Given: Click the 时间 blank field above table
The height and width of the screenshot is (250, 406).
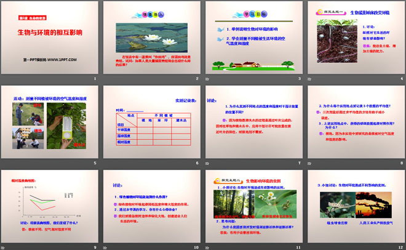Looking at the screenshot, I should [134, 108].
